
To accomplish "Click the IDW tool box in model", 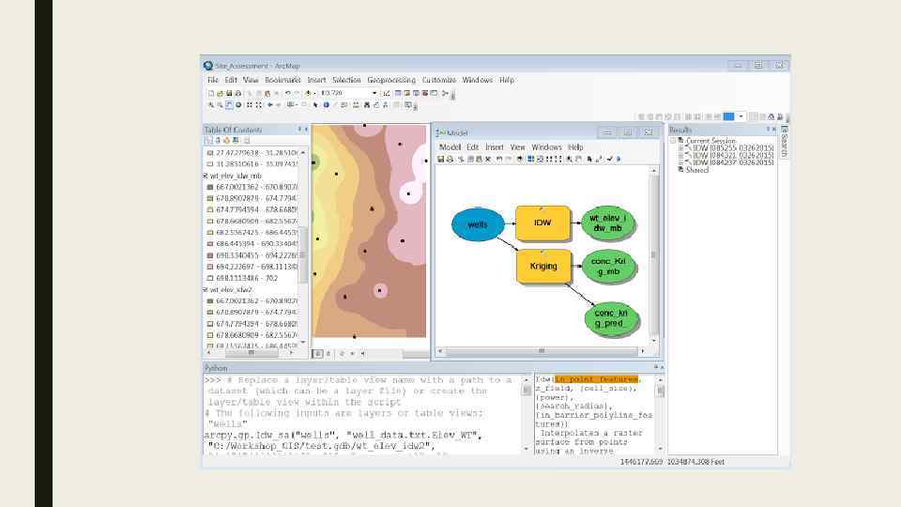I will (542, 223).
